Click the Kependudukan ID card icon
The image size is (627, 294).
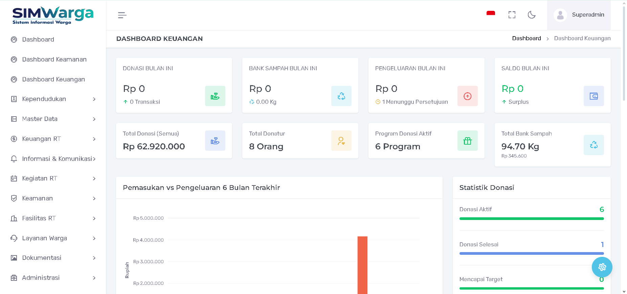[14, 99]
